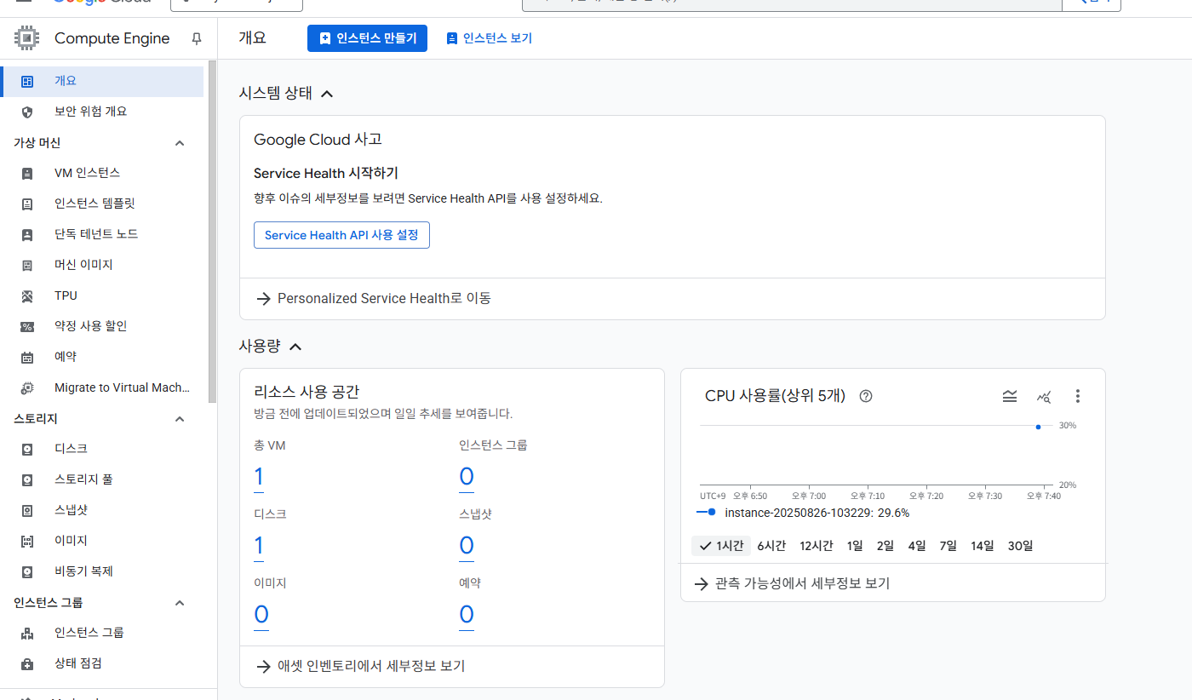Click the Migrate to Virtual Machines icon
This screenshot has height=700, width=1192.
tap(27, 387)
